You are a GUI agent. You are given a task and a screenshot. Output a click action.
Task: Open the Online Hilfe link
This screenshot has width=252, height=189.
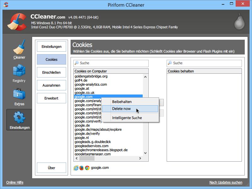(x=15, y=182)
